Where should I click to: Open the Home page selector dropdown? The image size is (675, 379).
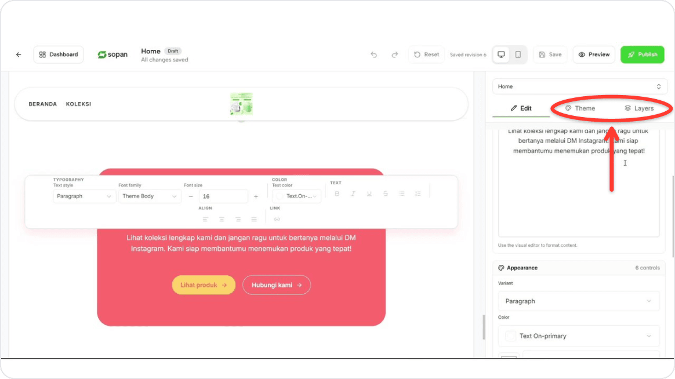point(579,86)
